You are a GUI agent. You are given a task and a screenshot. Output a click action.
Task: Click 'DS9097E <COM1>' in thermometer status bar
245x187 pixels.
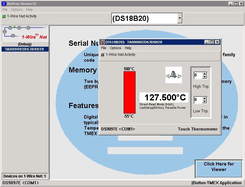118,129
